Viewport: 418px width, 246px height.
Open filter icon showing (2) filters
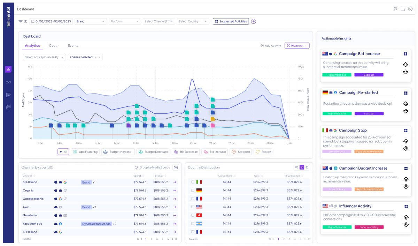21,21
